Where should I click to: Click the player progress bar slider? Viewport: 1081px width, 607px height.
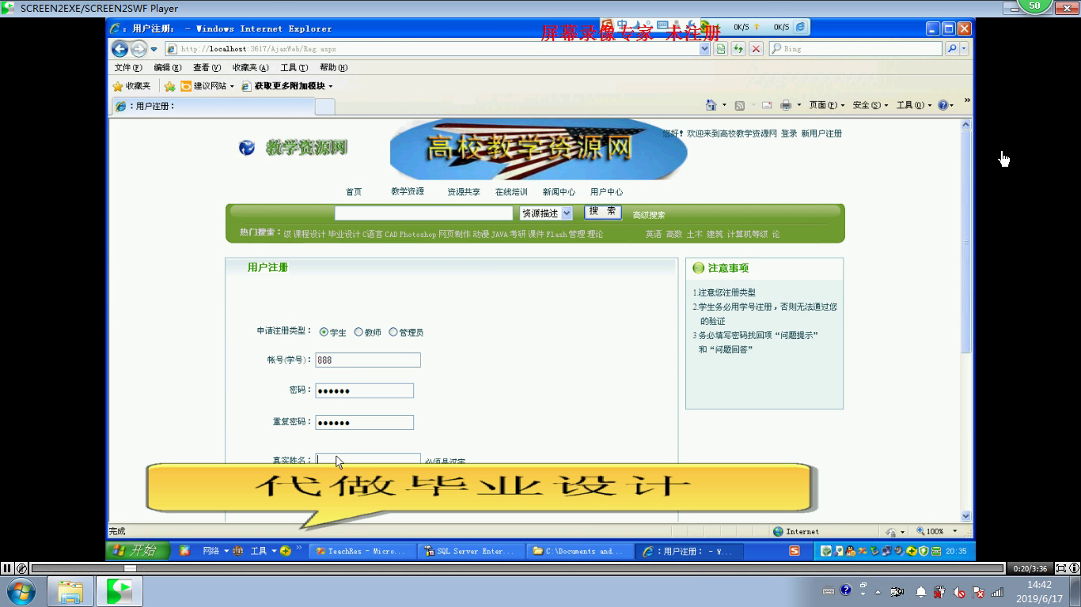click(131, 568)
